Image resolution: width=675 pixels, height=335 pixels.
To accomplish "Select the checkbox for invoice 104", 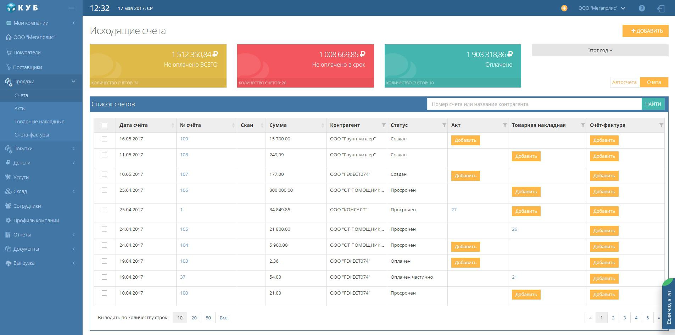I will [x=104, y=245].
